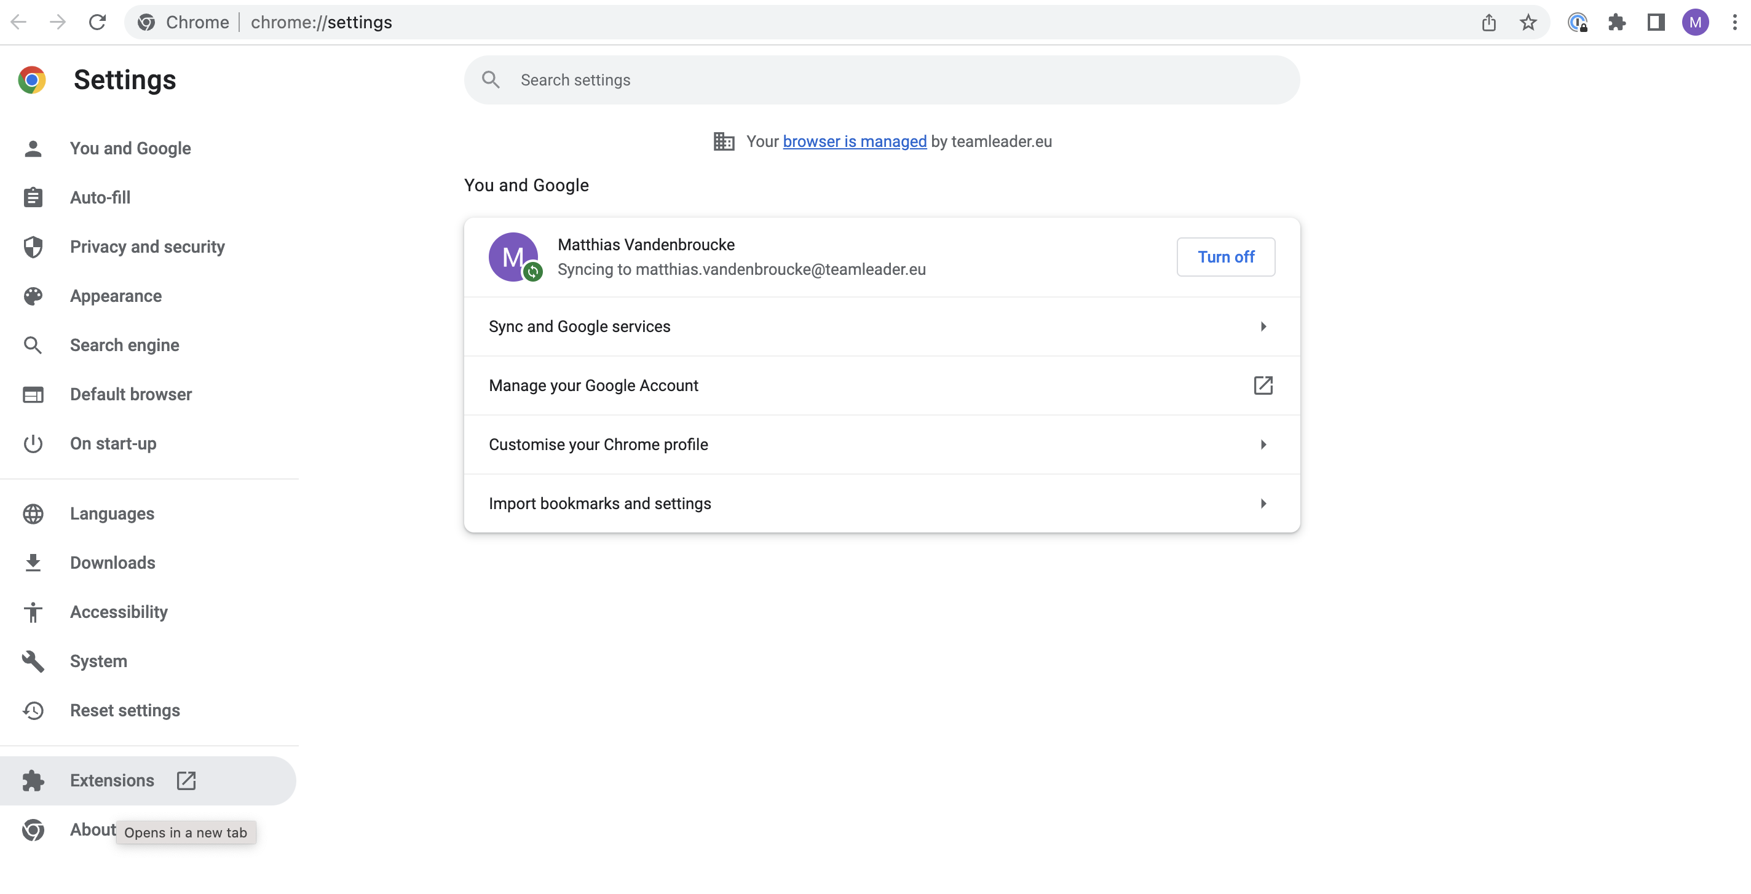Click the chrome://settings address bar
The width and height of the screenshot is (1751, 894).
tap(836, 22)
